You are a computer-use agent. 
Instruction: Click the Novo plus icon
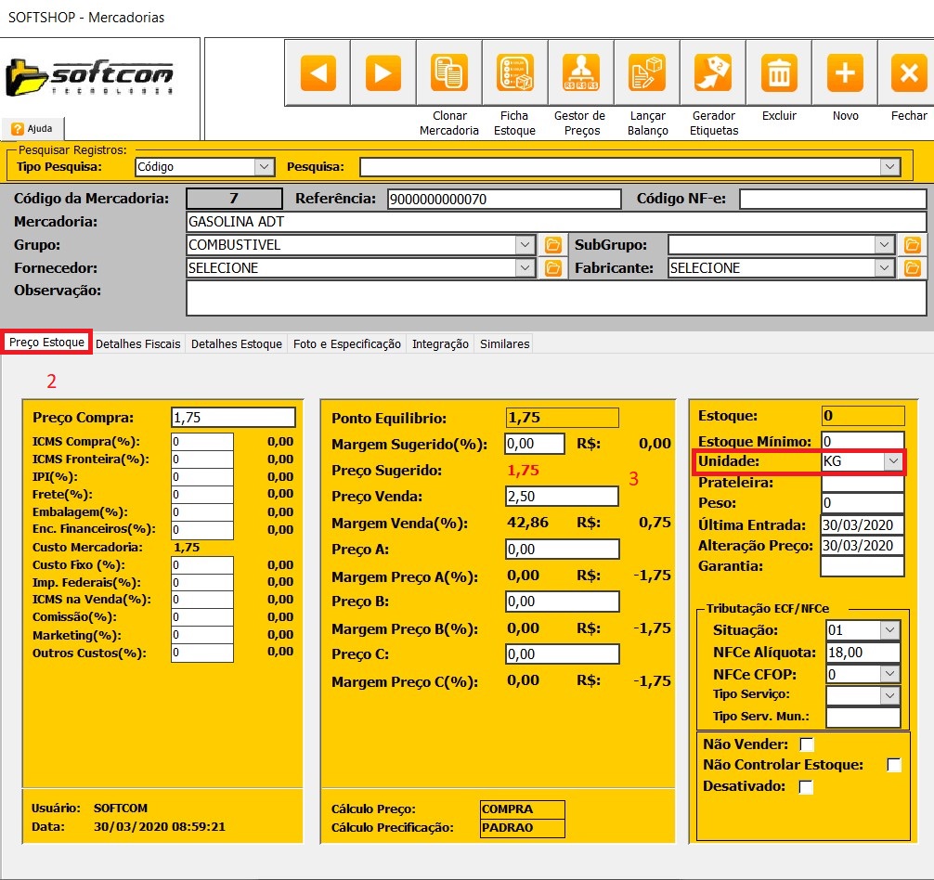[x=845, y=72]
